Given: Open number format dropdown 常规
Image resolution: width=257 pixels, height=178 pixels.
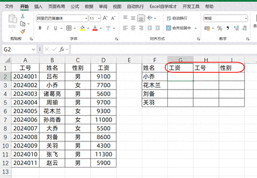Looking at the screenshot, I should pyautogui.click(x=246, y=18).
